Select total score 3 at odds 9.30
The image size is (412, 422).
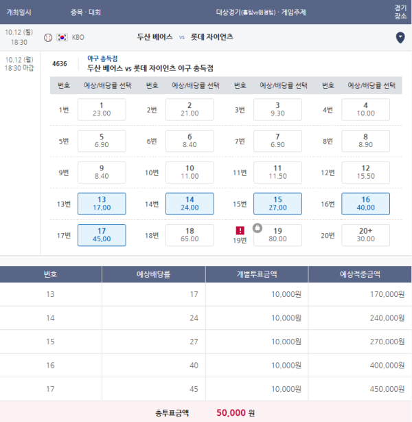click(x=277, y=109)
